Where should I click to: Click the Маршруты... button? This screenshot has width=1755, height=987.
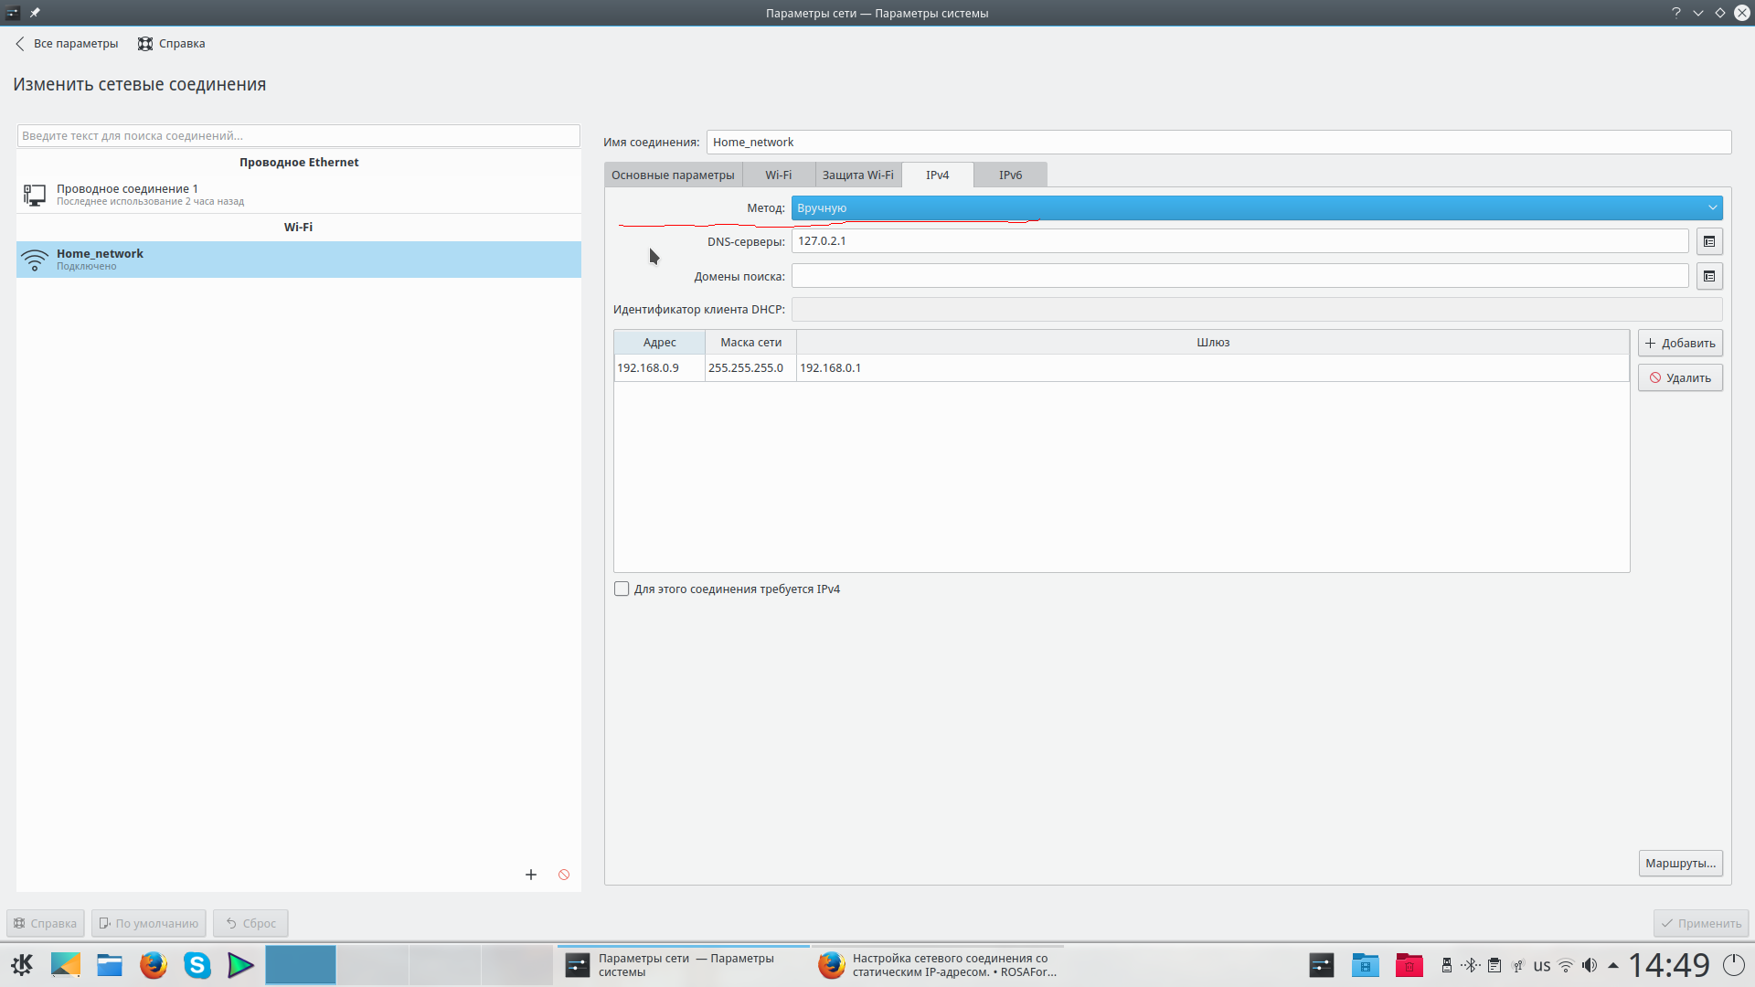[x=1679, y=863]
